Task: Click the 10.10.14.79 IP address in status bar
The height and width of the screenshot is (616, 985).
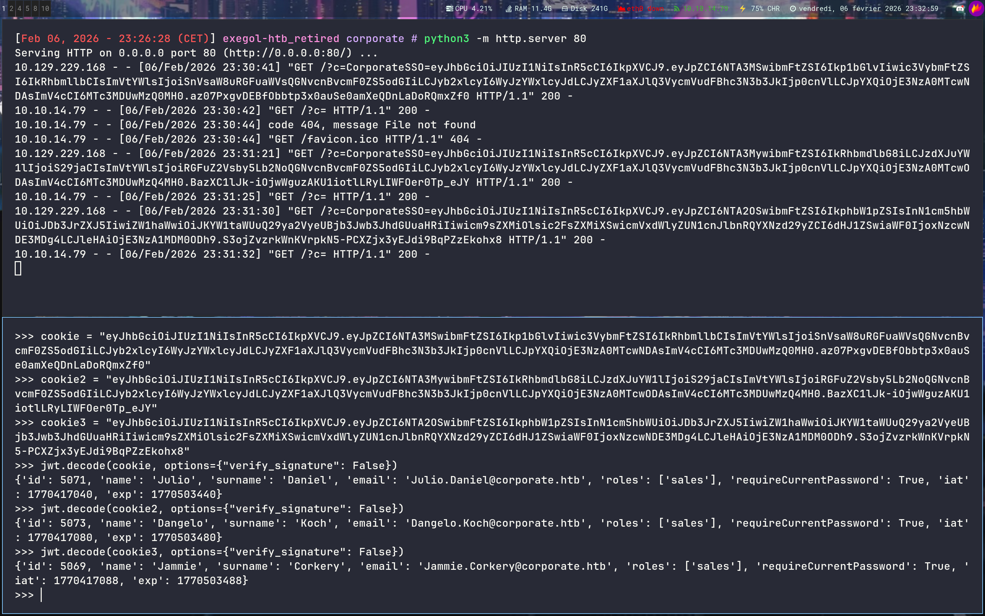Action: [705, 9]
